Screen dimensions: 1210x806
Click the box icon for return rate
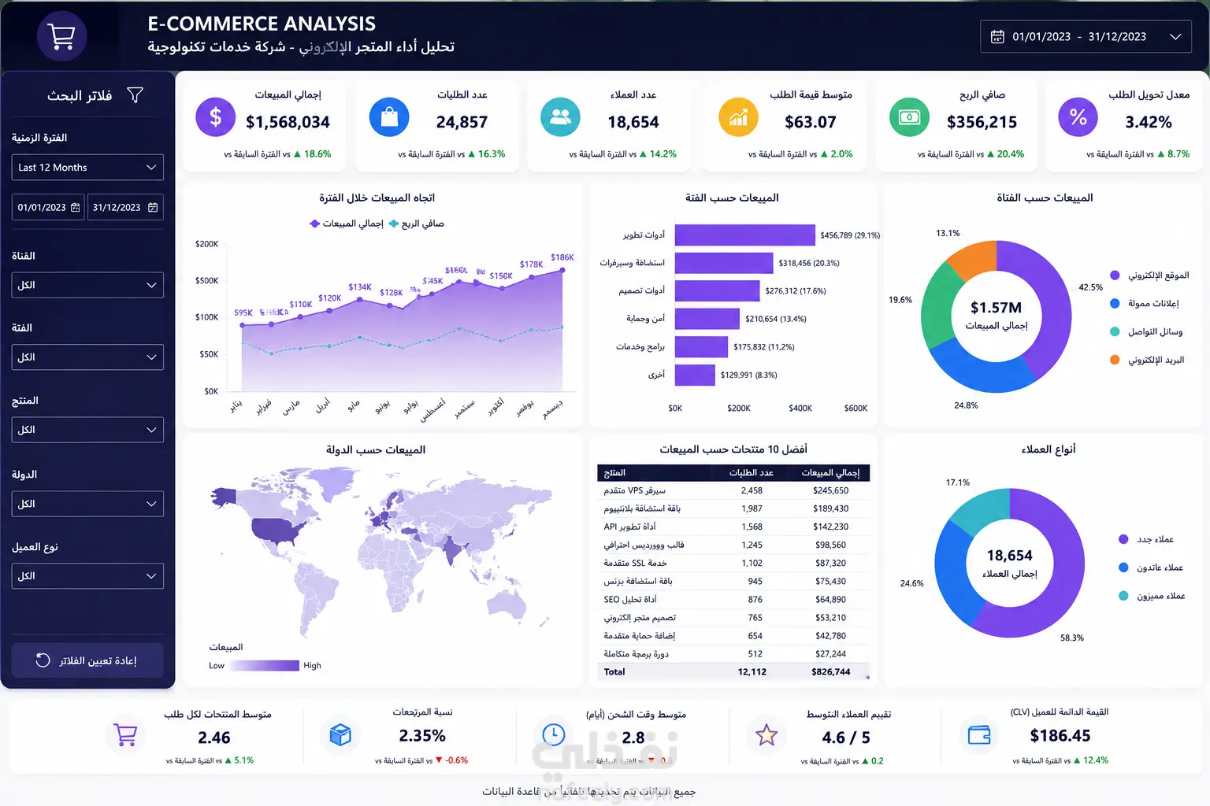(x=340, y=735)
